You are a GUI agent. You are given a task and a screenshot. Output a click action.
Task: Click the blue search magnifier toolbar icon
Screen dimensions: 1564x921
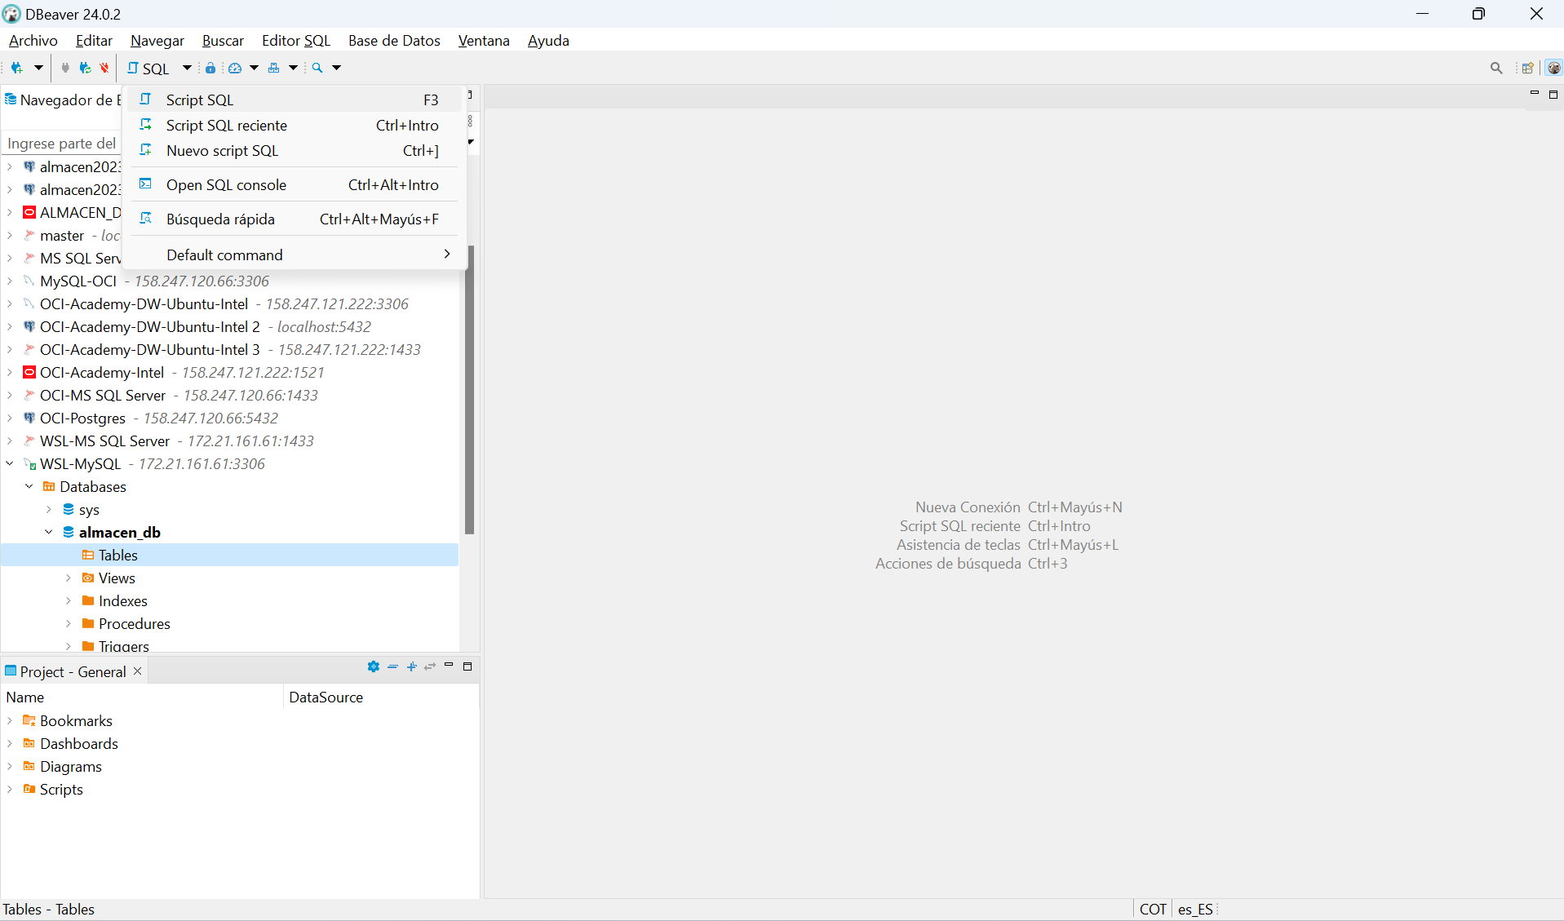(x=317, y=68)
